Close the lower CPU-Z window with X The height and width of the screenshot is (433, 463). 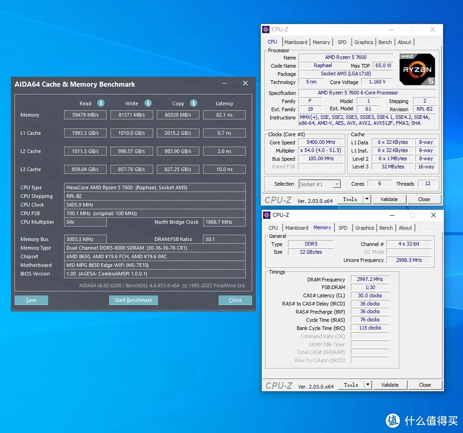tap(433, 215)
